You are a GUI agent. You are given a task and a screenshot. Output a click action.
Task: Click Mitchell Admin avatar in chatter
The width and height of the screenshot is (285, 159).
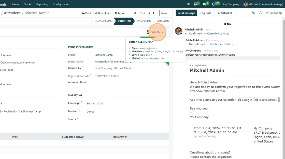coord(178,31)
